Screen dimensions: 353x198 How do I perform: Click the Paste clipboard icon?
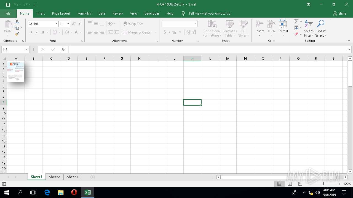[8, 24]
